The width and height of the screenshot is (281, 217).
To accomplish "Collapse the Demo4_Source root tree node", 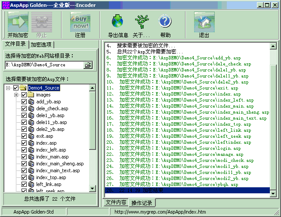I will click(x=9, y=88).
